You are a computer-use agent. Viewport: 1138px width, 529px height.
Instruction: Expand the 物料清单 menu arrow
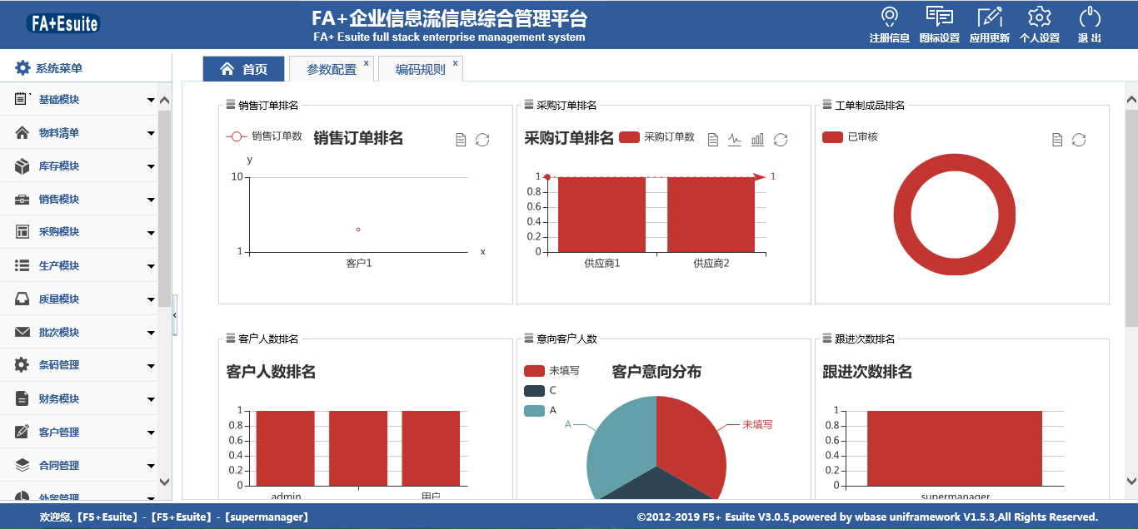coord(151,133)
